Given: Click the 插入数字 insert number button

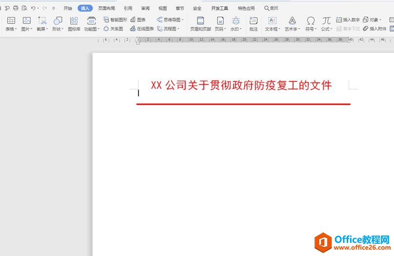Looking at the screenshot, I should pyautogui.click(x=348, y=20).
